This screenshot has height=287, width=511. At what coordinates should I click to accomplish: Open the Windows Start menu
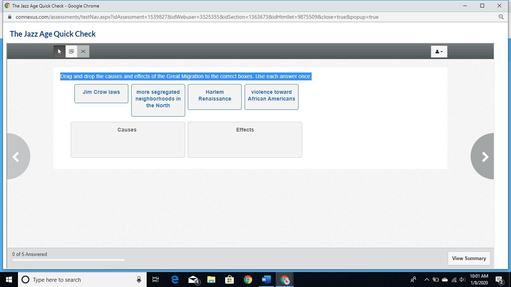(x=9, y=280)
